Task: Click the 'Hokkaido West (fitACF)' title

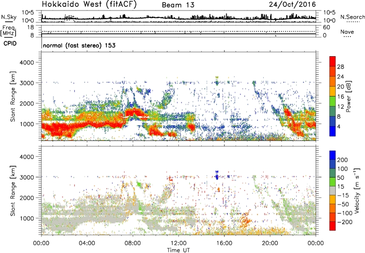Action: click(89, 5)
